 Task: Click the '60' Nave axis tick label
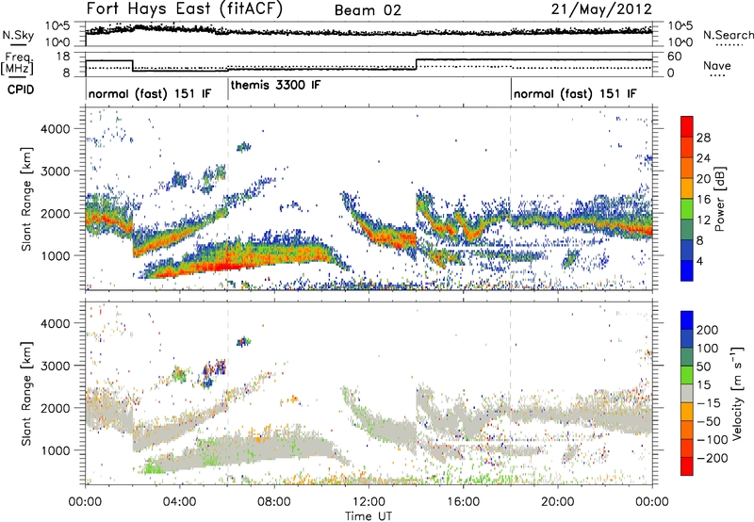point(675,57)
